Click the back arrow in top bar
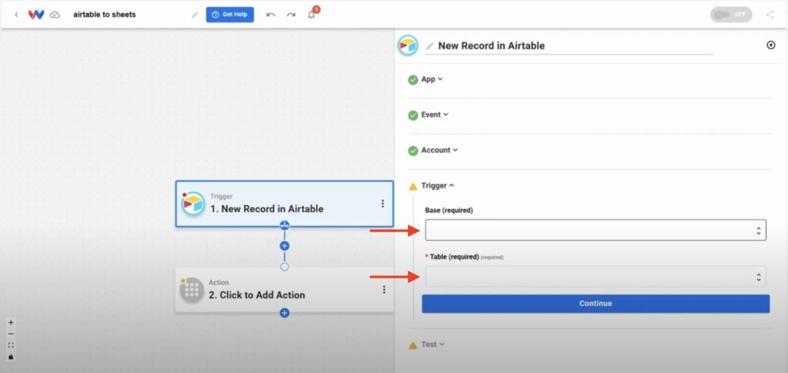The width and height of the screenshot is (788, 373). [17, 15]
